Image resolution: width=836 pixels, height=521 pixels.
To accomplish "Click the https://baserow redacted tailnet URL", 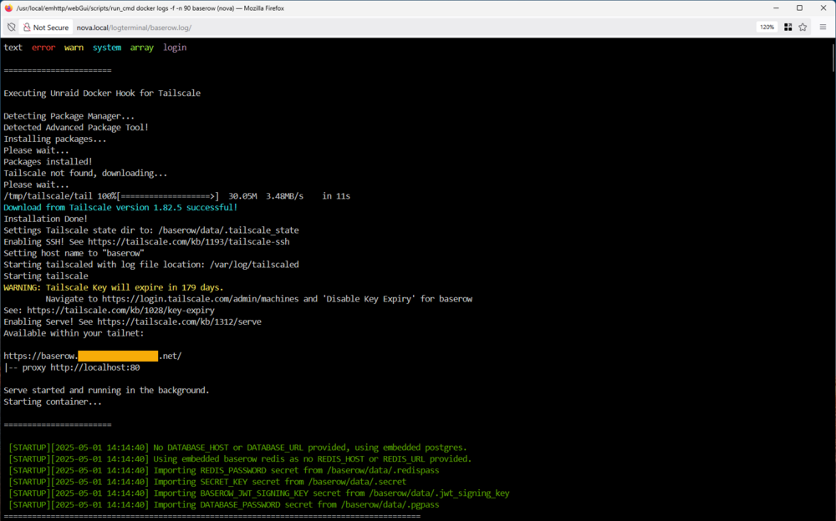I will (x=92, y=356).
